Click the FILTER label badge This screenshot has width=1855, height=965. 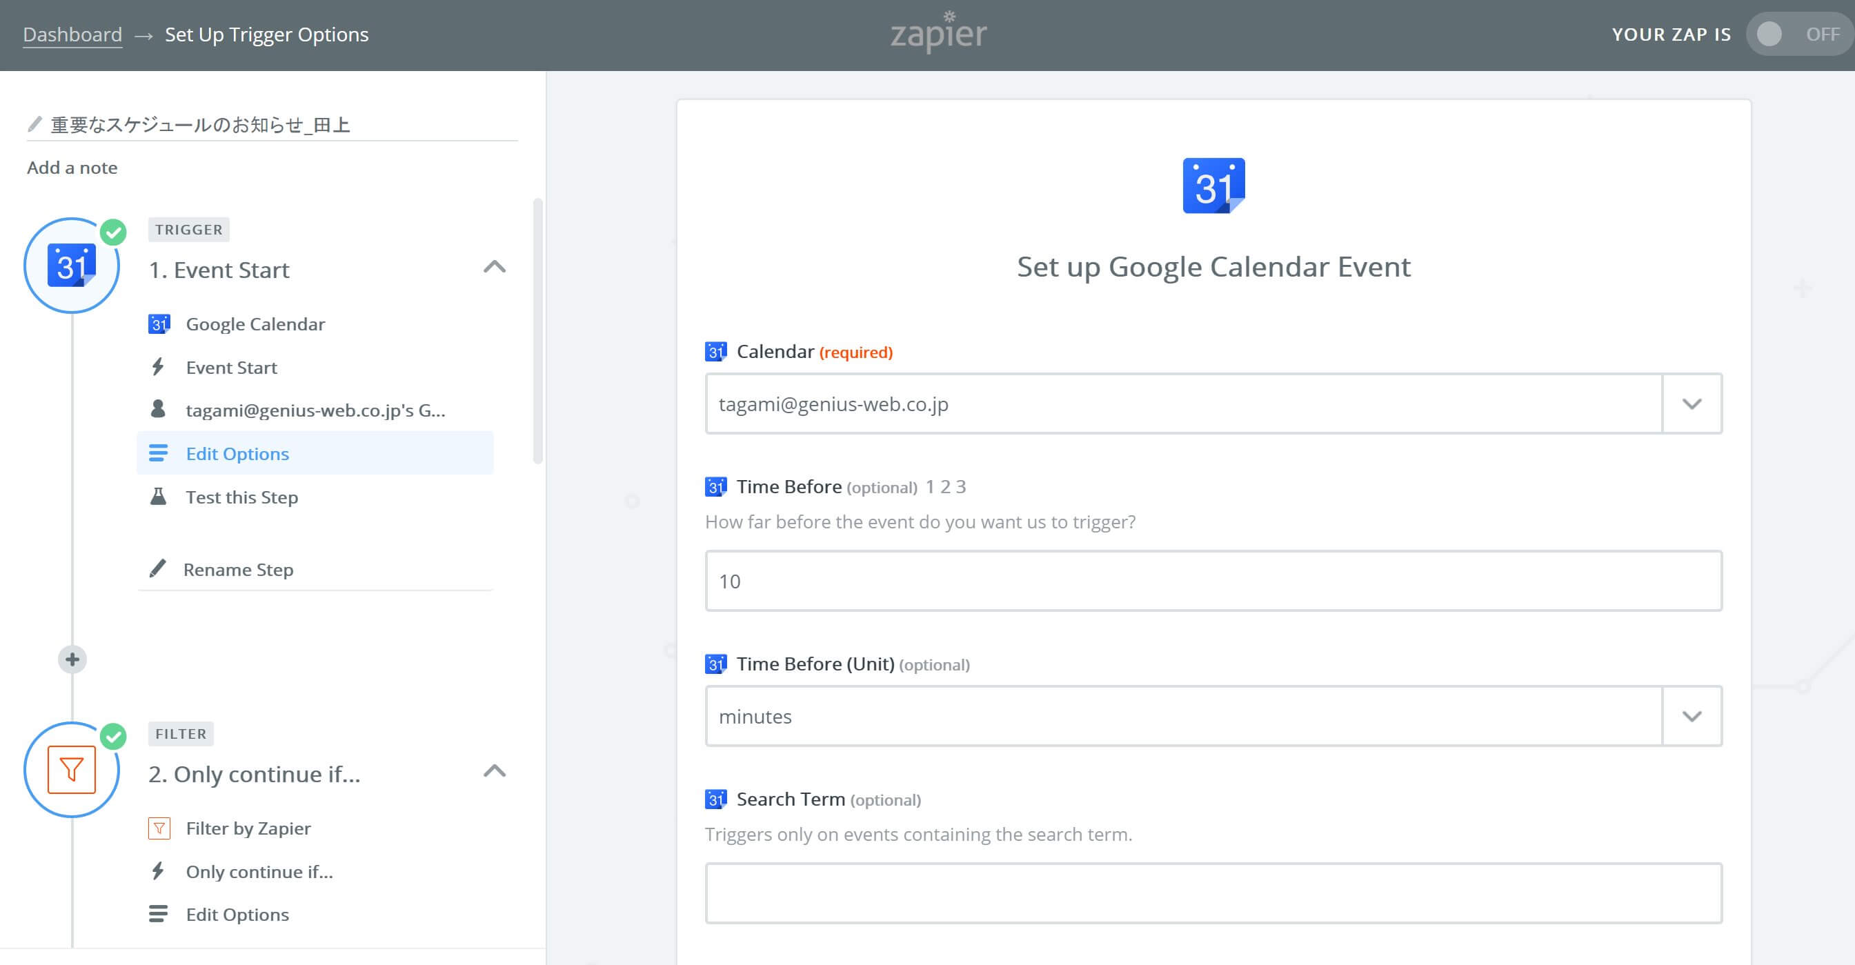pyautogui.click(x=181, y=734)
